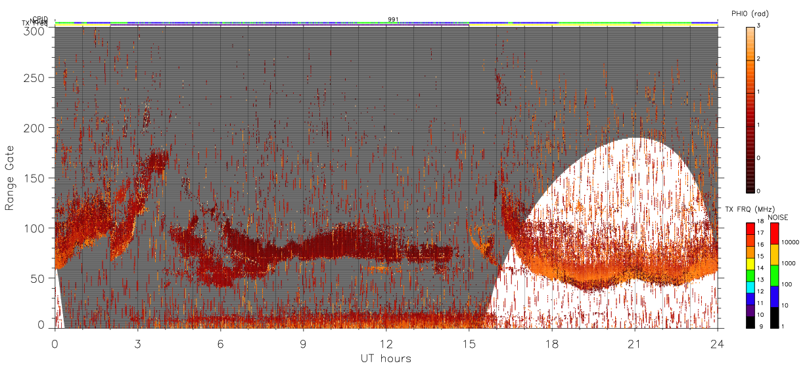The image size is (807, 372).
Task: Click the '2' label on PHI0 color bar
Action: (x=758, y=60)
